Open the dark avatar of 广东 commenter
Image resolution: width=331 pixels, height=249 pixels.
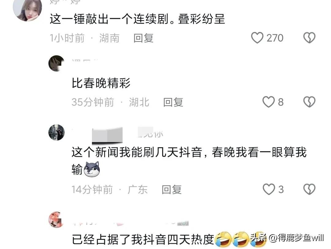(x=56, y=132)
